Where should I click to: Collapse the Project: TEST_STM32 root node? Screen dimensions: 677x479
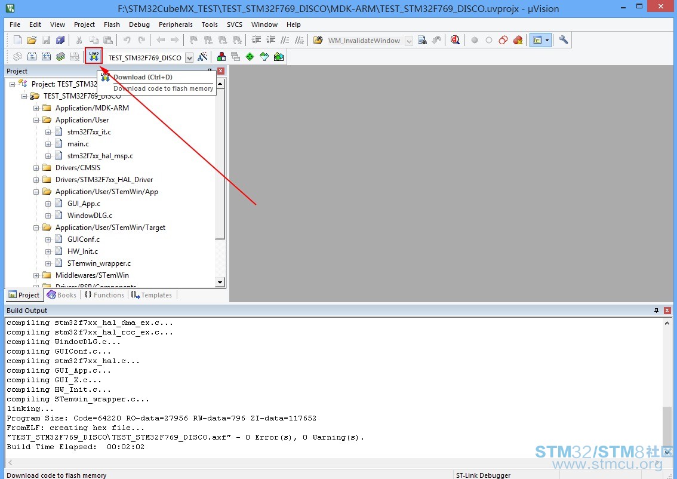pos(13,84)
